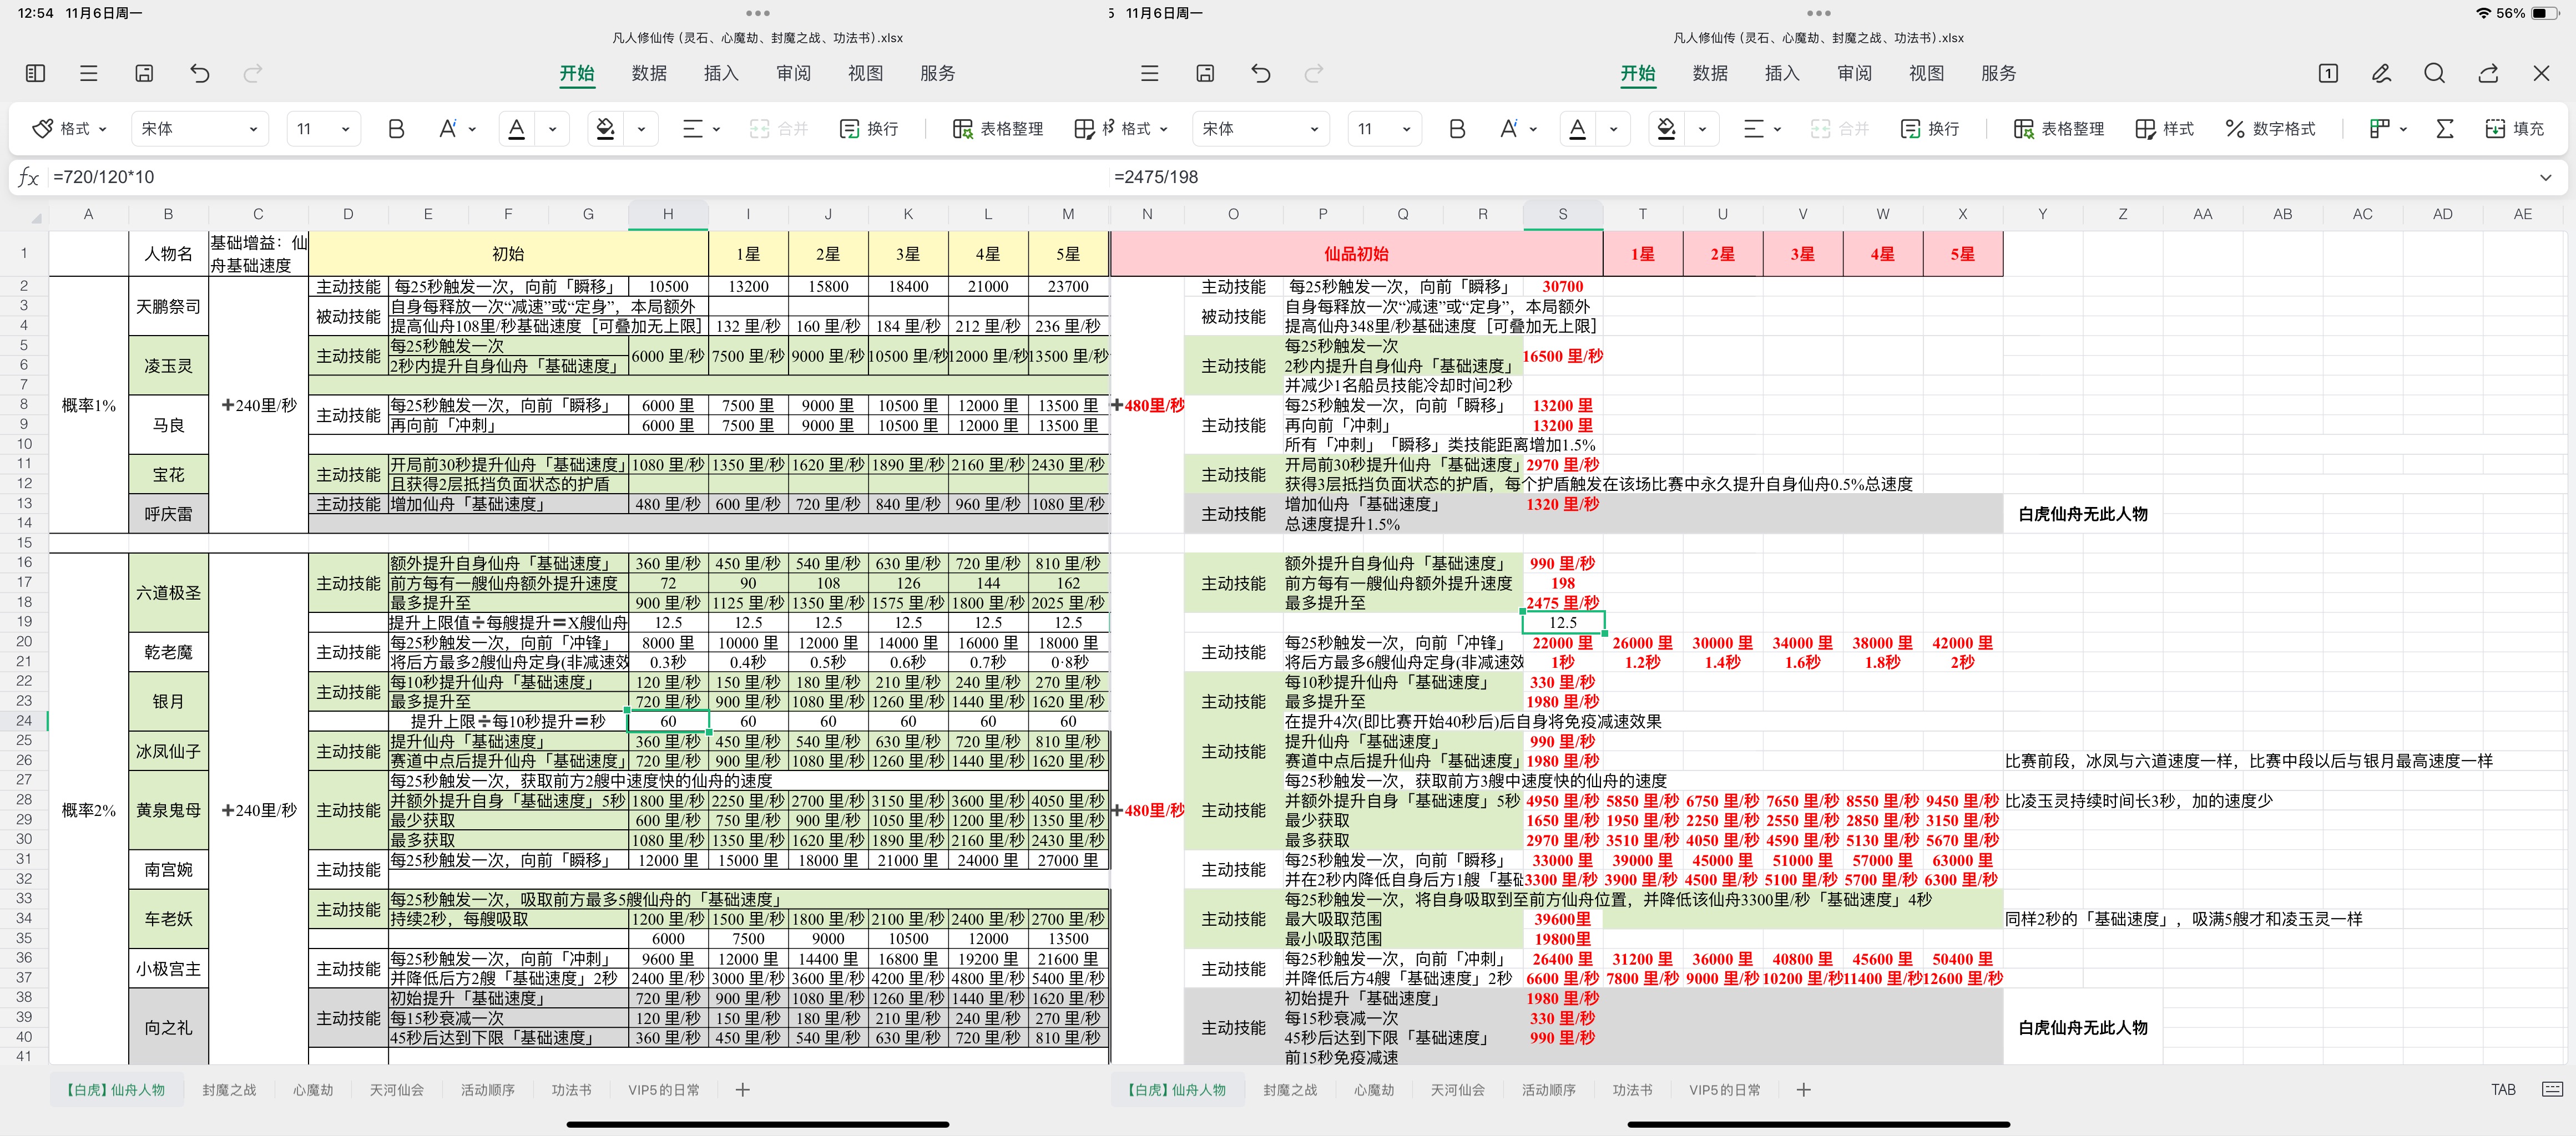Open multitasking dots above left window
2576x1136 pixels.
pyautogui.click(x=758, y=13)
